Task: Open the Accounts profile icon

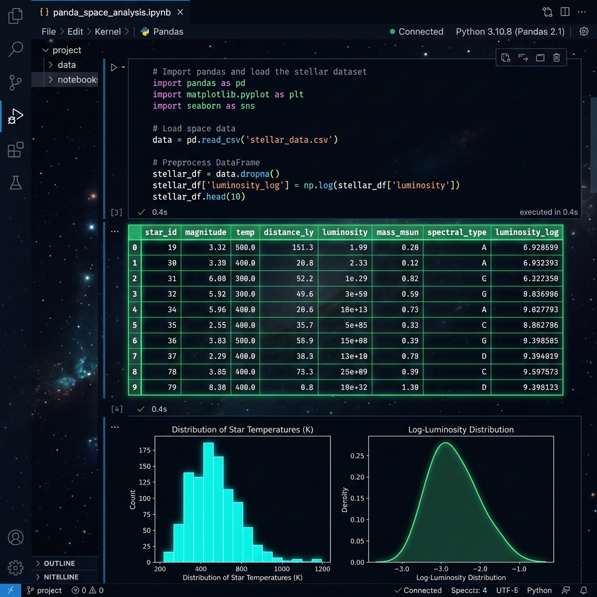Action: point(16,537)
